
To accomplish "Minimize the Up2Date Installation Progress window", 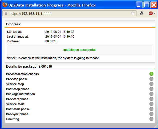I will click(139, 5).
